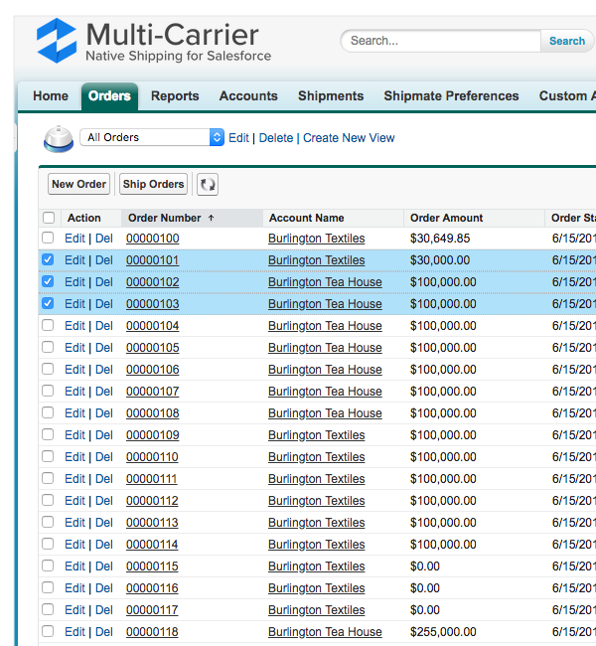Image resolution: width=596 pixels, height=646 pixels.
Task: Open Burlington Tea House account on order 00000118
Action: 325,631
